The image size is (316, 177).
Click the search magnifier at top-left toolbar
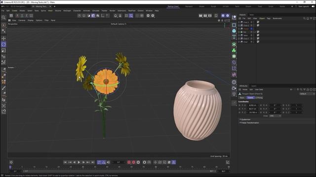[x=3, y=18]
